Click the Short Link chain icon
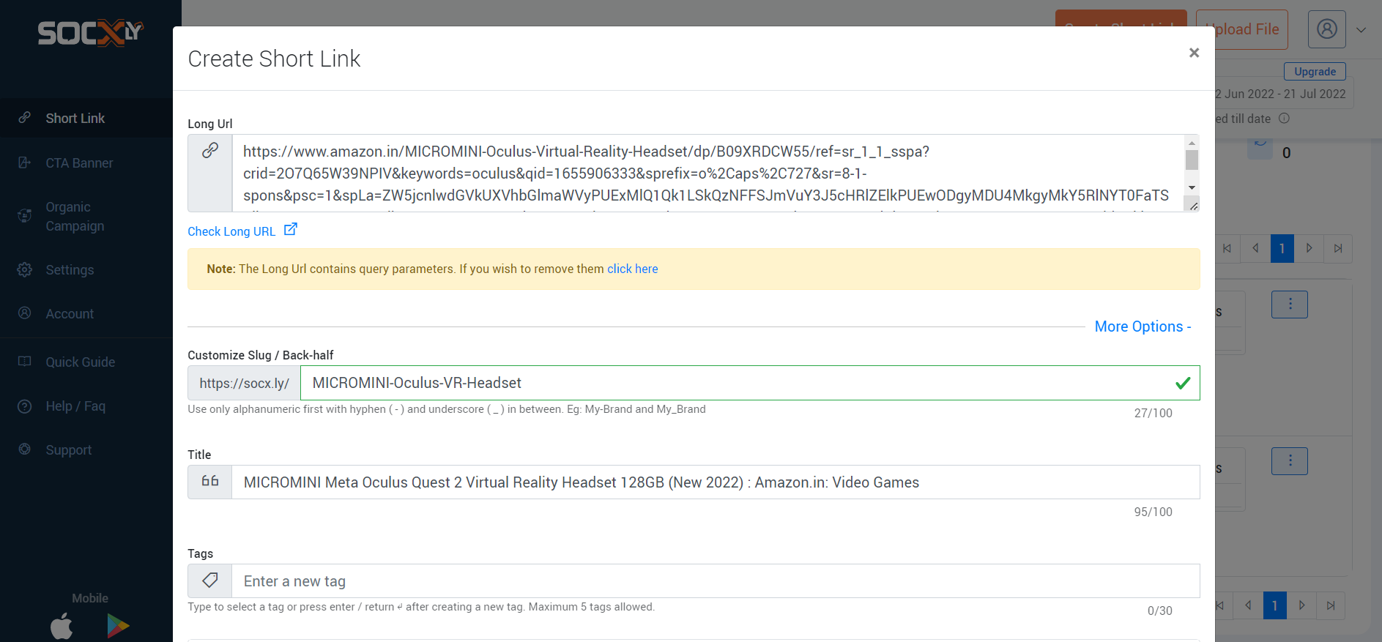Screen dimensions: 1382x642 (25, 117)
